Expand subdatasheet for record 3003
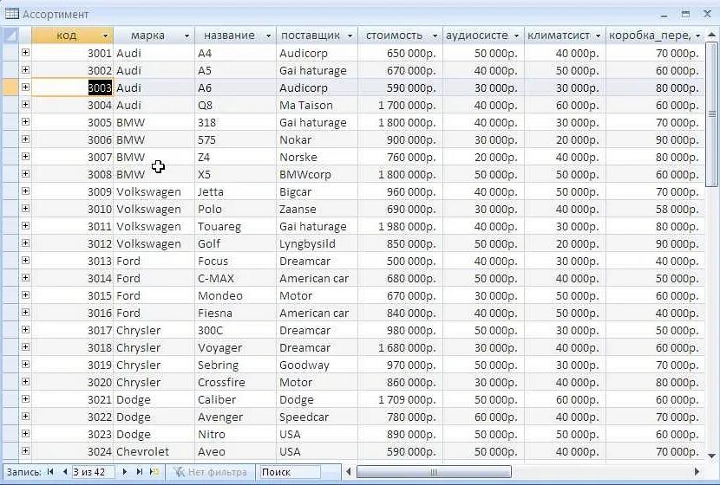The height and width of the screenshot is (485, 720). pos(25,87)
